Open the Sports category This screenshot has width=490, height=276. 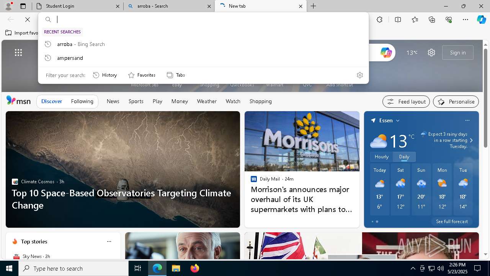tap(136, 101)
